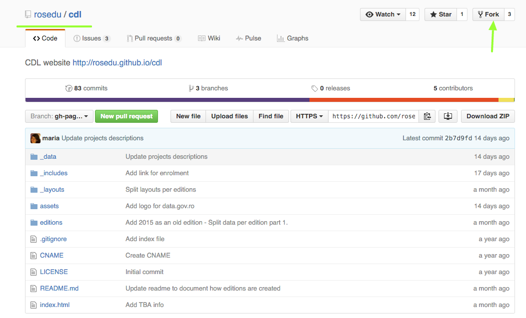526x318 pixels.
Task: Click maria author name
Action: [51, 138]
